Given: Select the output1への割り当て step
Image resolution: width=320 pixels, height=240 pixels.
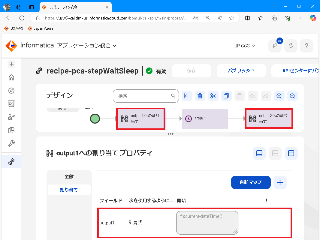Looking at the screenshot, I should [140, 119].
